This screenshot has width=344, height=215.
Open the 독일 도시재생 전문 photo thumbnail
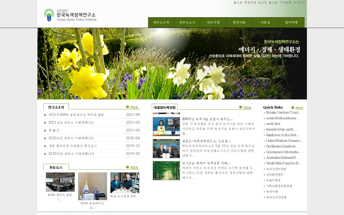click(x=125, y=183)
